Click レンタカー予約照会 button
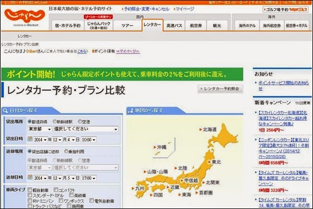Viewport: 313px width, 209px height. [x=221, y=89]
